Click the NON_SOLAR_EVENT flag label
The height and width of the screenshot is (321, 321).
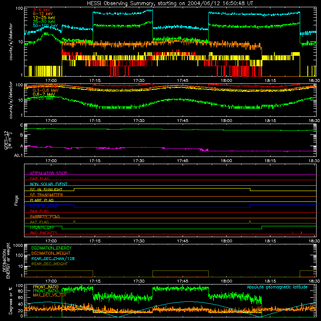click(x=49, y=184)
